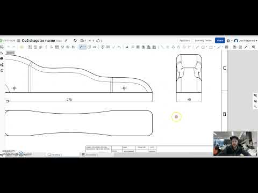Click the top icon in right side panel

pyautogui.click(x=255, y=95)
